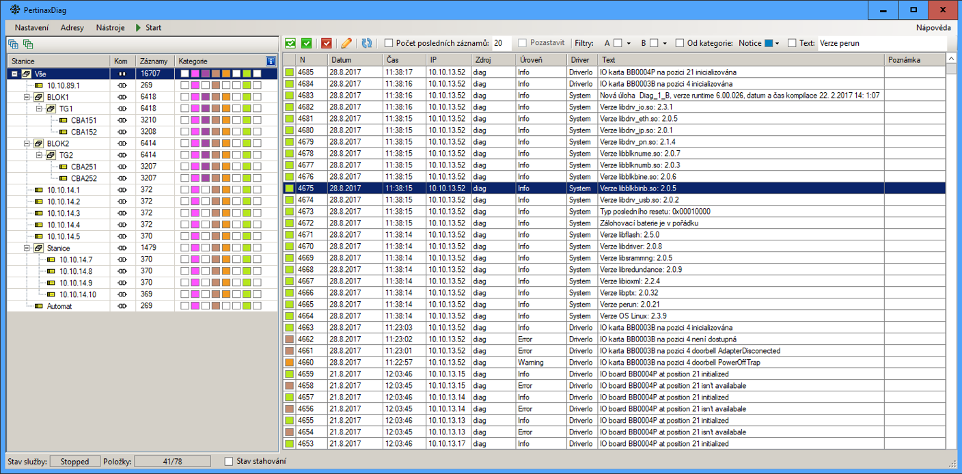Click the collapse all tree nodes icon
The image size is (962, 474).
28,44
